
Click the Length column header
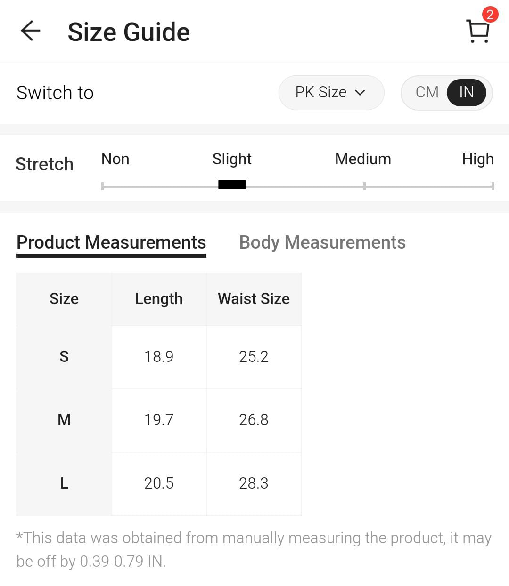[x=159, y=299]
